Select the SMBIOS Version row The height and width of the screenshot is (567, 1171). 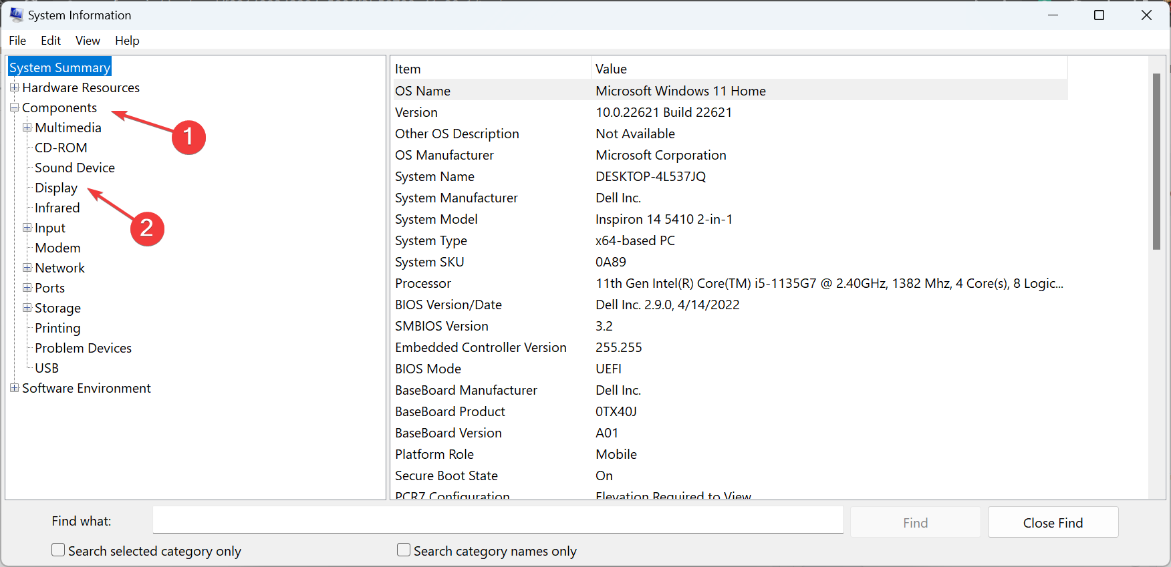(731, 326)
